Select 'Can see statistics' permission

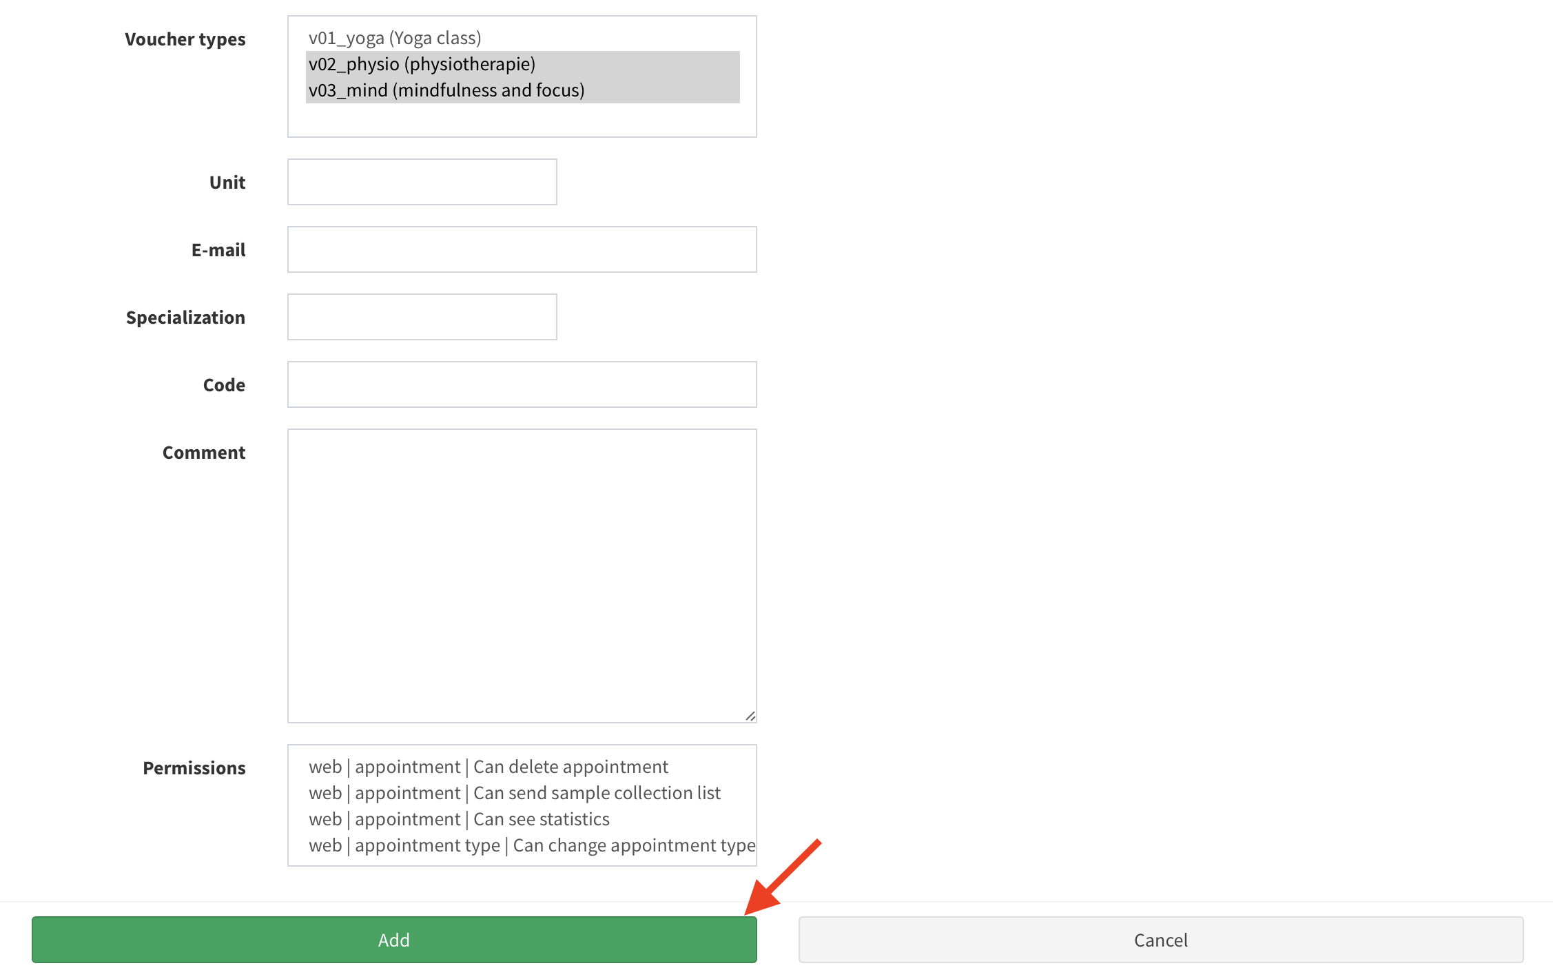[459, 819]
